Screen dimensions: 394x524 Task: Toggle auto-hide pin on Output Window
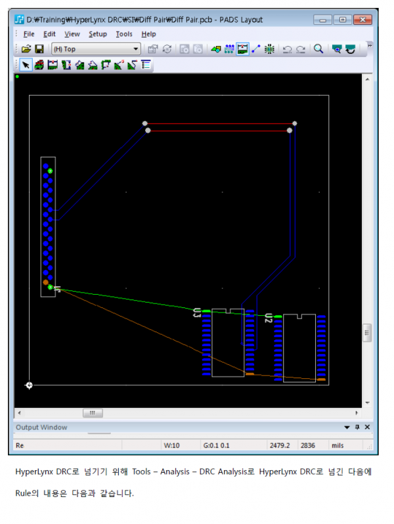click(x=357, y=427)
